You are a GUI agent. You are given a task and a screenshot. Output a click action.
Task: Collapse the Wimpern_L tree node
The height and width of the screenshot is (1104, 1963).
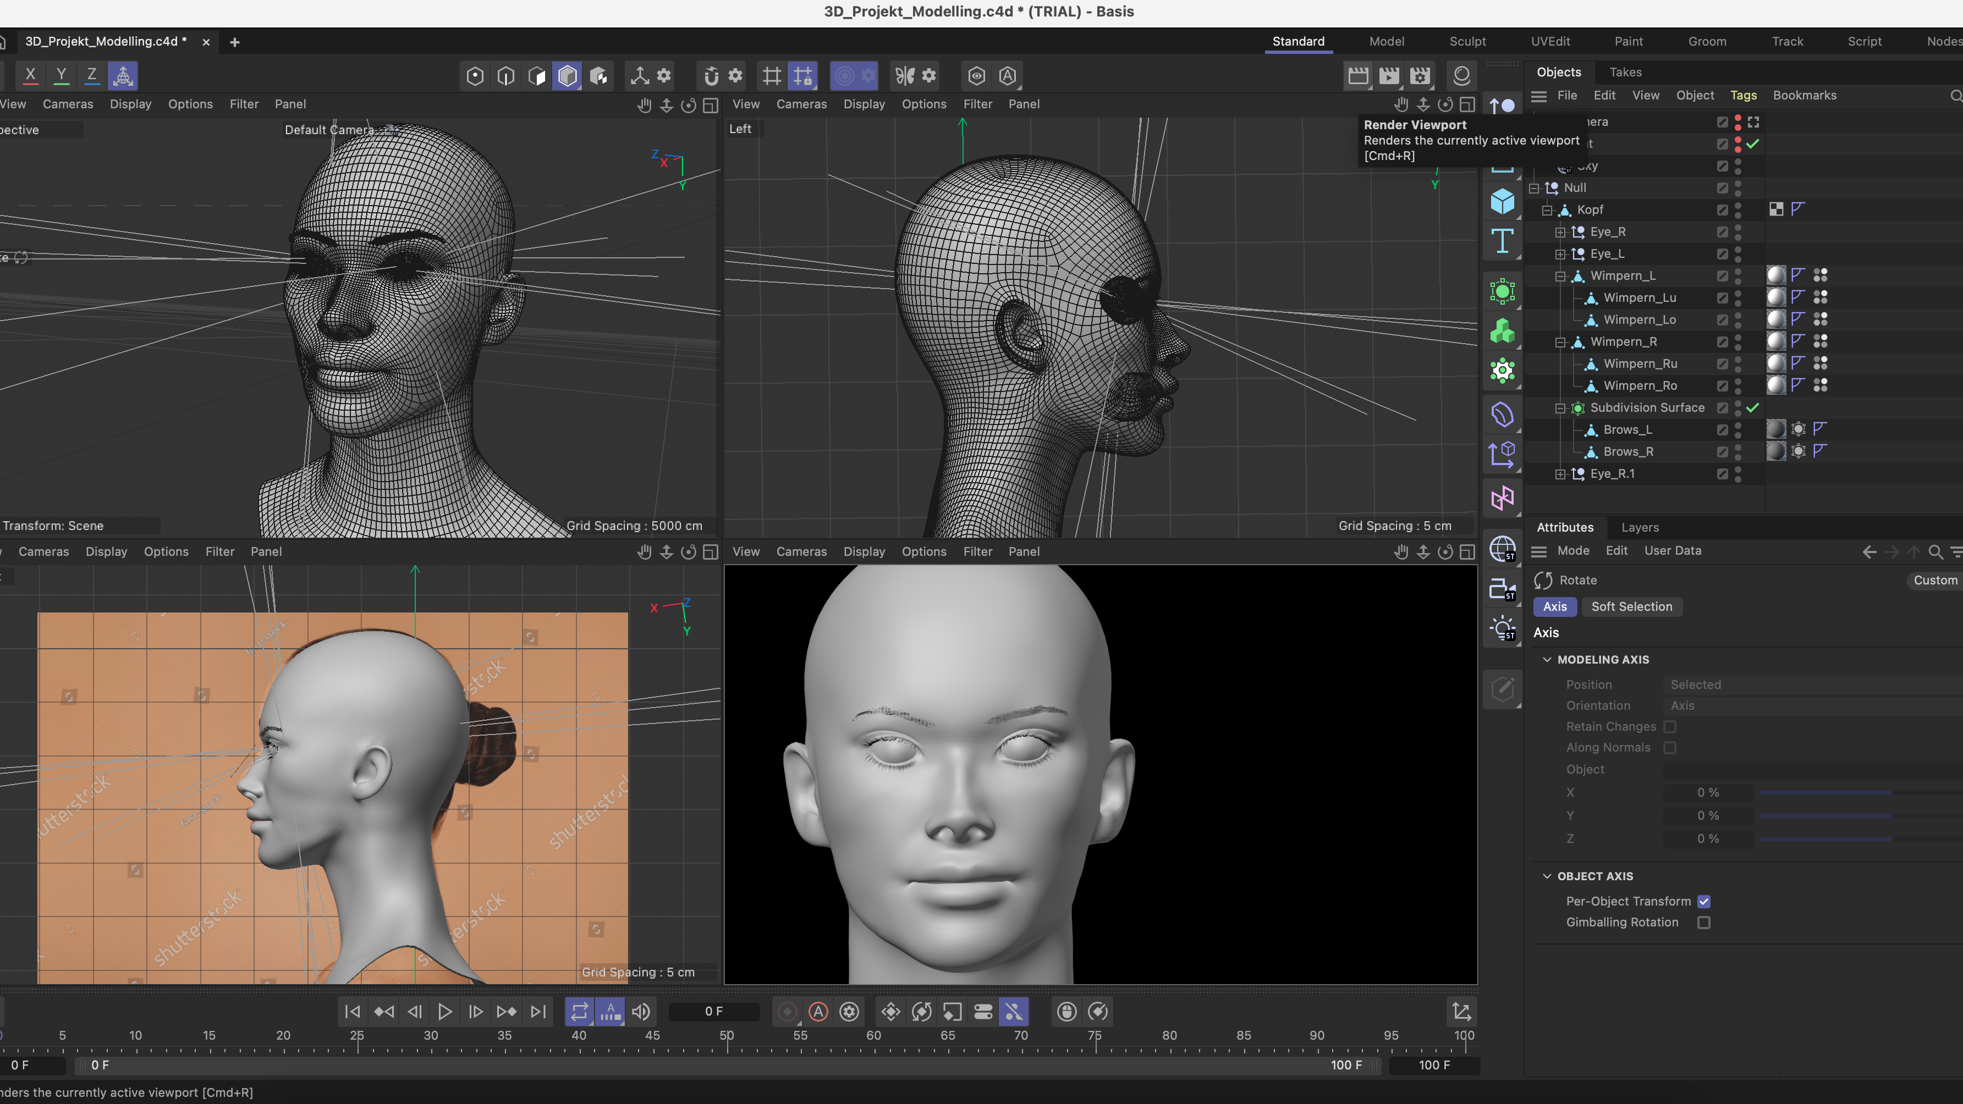coord(1560,276)
